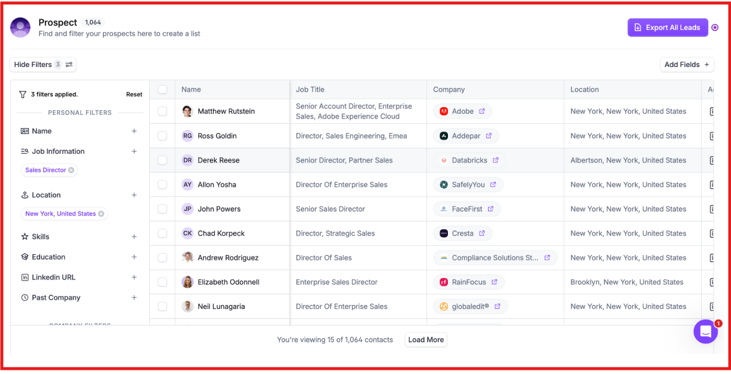Image resolution: width=731 pixels, height=374 pixels.
Task: Open globaledit external link icon
Action: point(498,306)
